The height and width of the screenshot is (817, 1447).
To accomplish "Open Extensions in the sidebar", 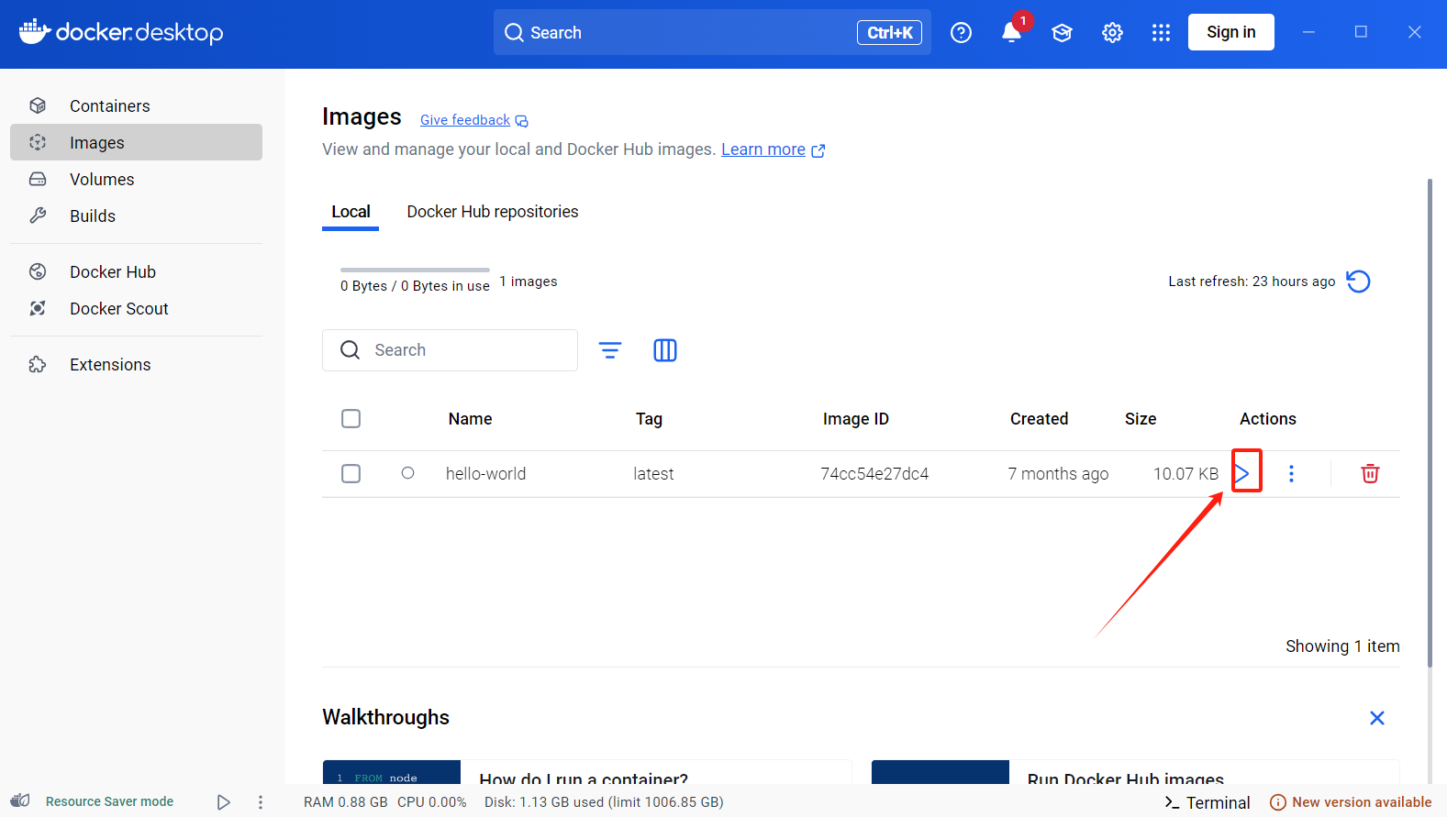I will pyautogui.click(x=136, y=364).
